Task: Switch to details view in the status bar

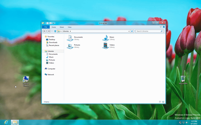Action: click(160, 102)
